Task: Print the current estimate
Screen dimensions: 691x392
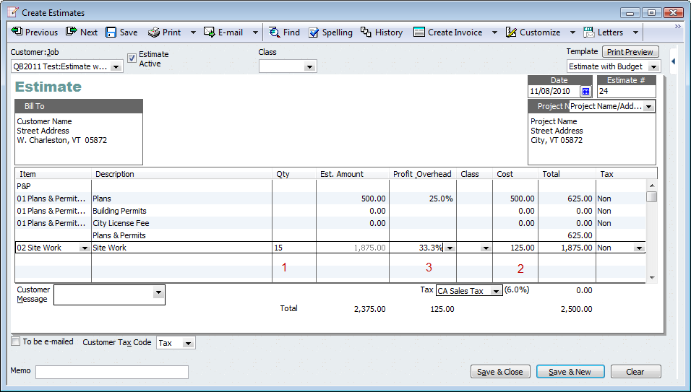Action: click(x=164, y=32)
